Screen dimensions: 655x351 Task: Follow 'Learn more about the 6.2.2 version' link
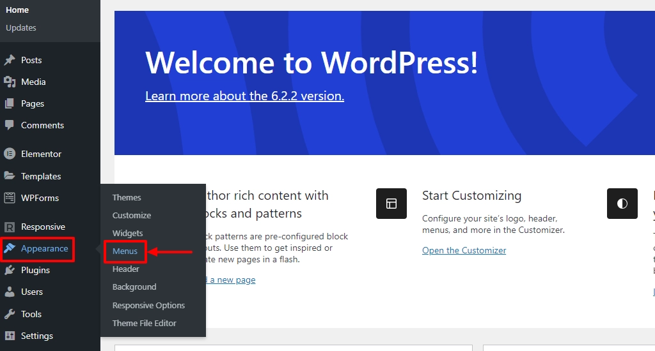(x=245, y=96)
